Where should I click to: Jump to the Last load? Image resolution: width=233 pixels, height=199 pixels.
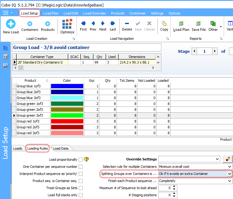tap(113, 23)
